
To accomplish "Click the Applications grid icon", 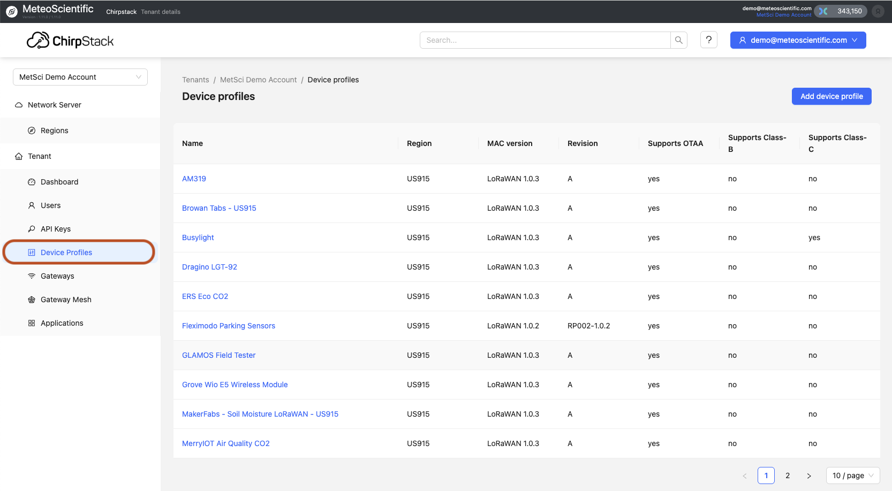I will (32, 323).
